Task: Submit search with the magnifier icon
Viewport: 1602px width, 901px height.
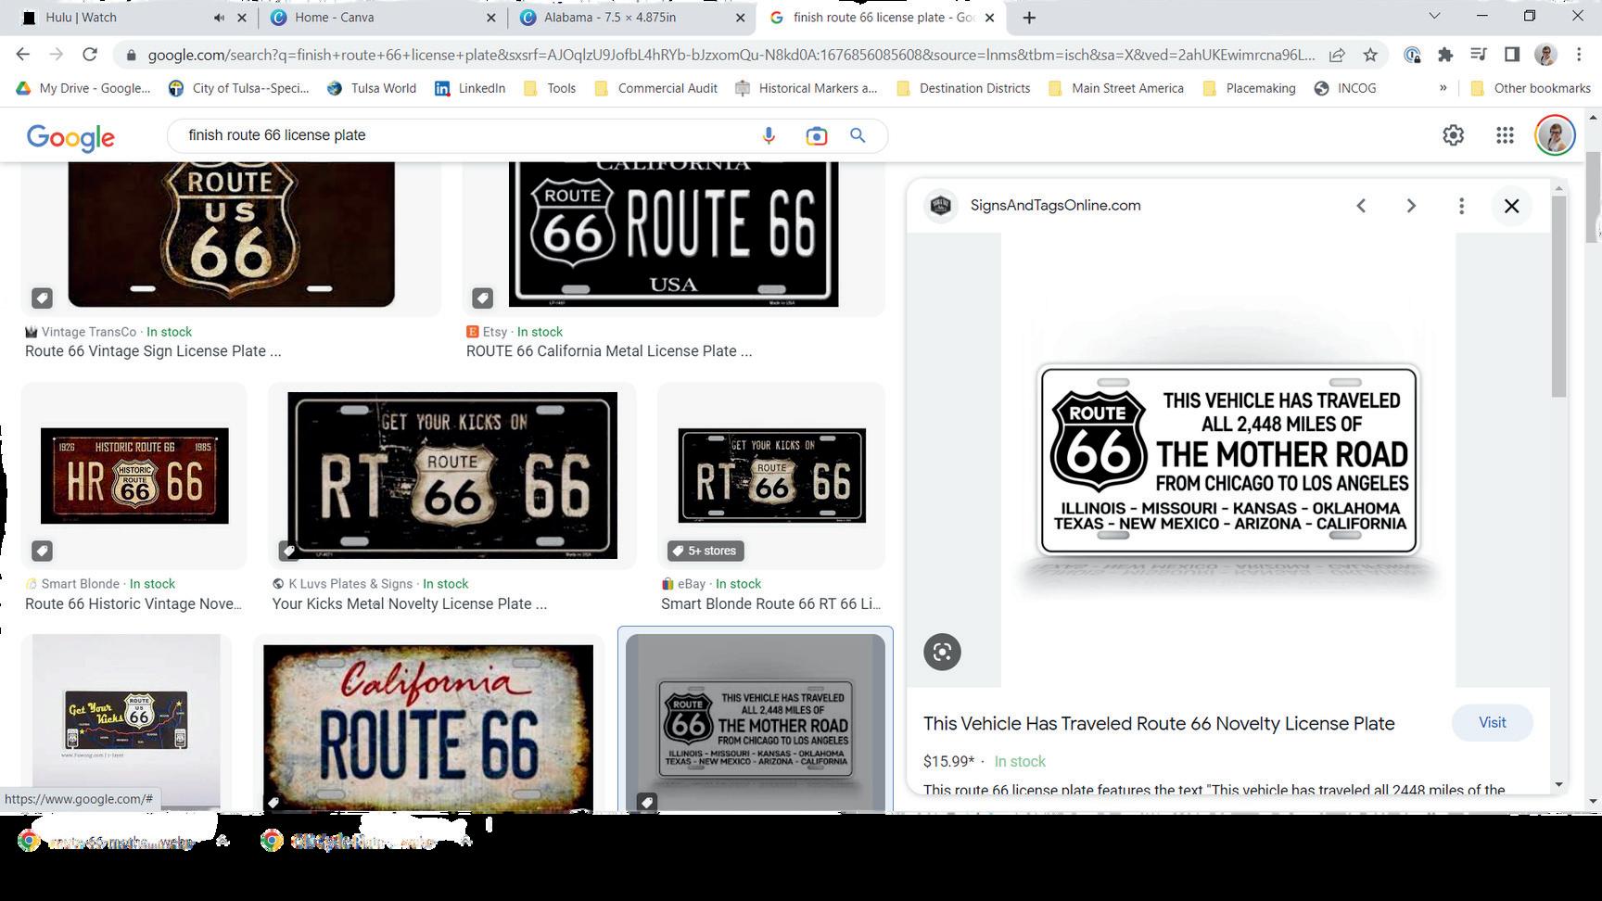Action: tap(858, 135)
